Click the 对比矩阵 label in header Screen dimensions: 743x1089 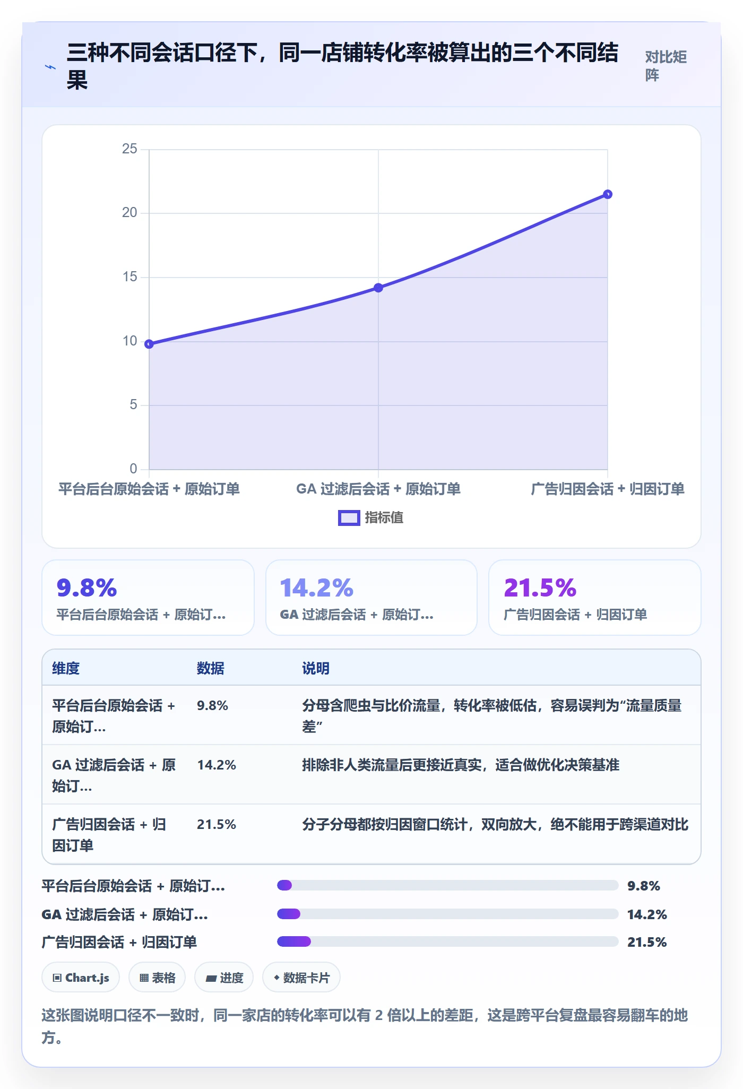pos(666,66)
